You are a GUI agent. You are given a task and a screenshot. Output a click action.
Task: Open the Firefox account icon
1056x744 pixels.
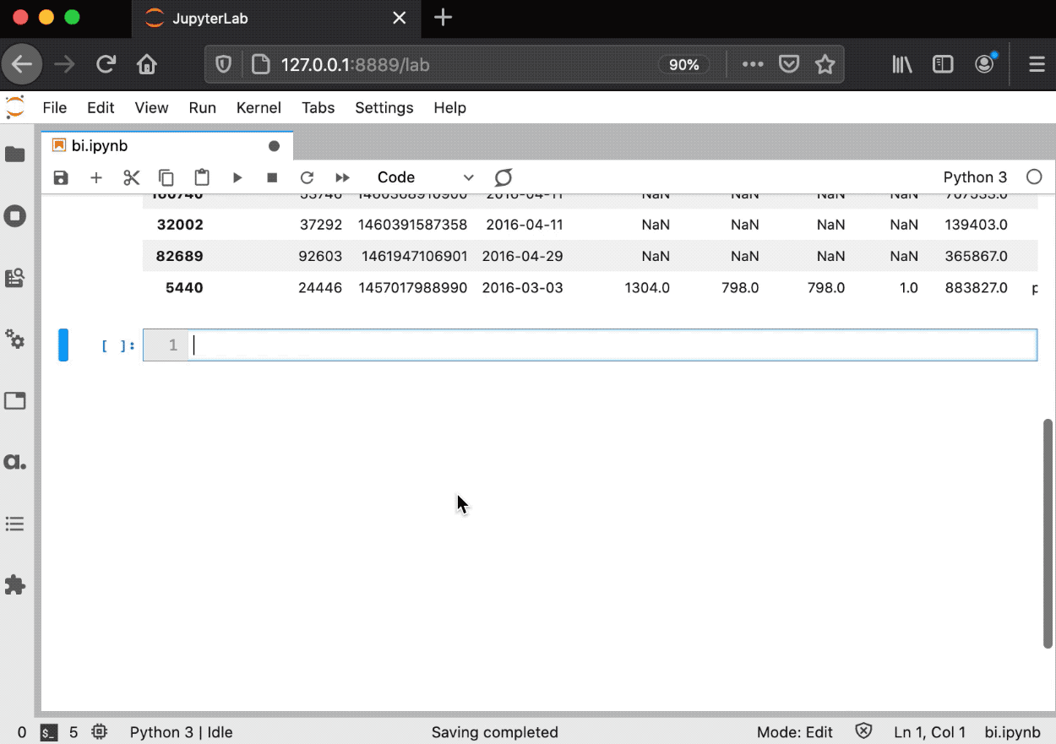click(x=985, y=63)
